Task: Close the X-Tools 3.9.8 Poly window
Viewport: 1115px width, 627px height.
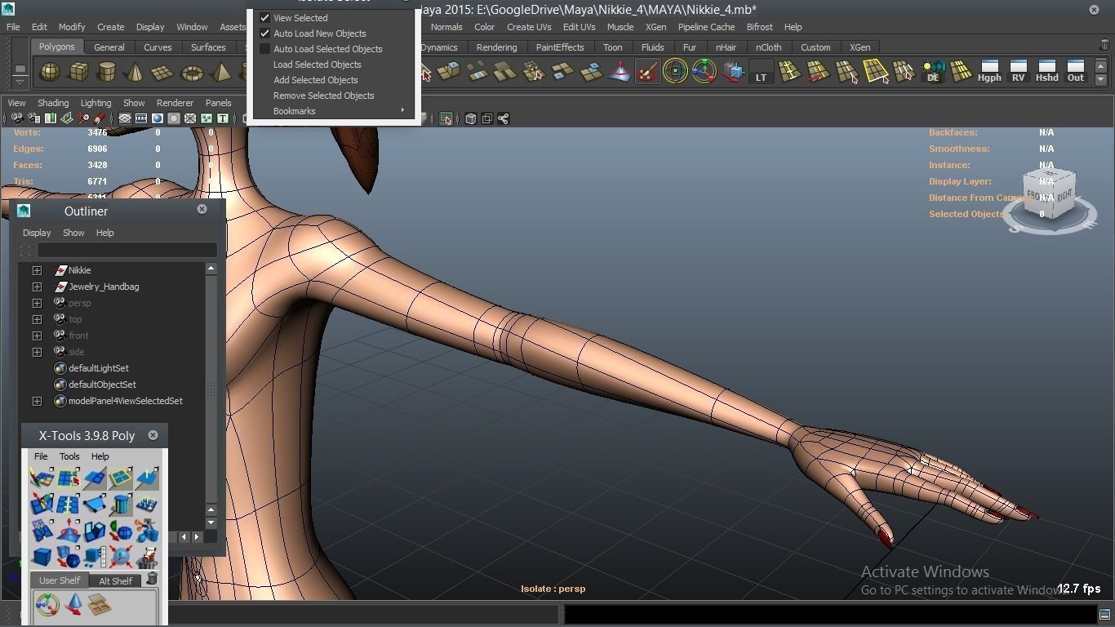Action: pos(153,435)
